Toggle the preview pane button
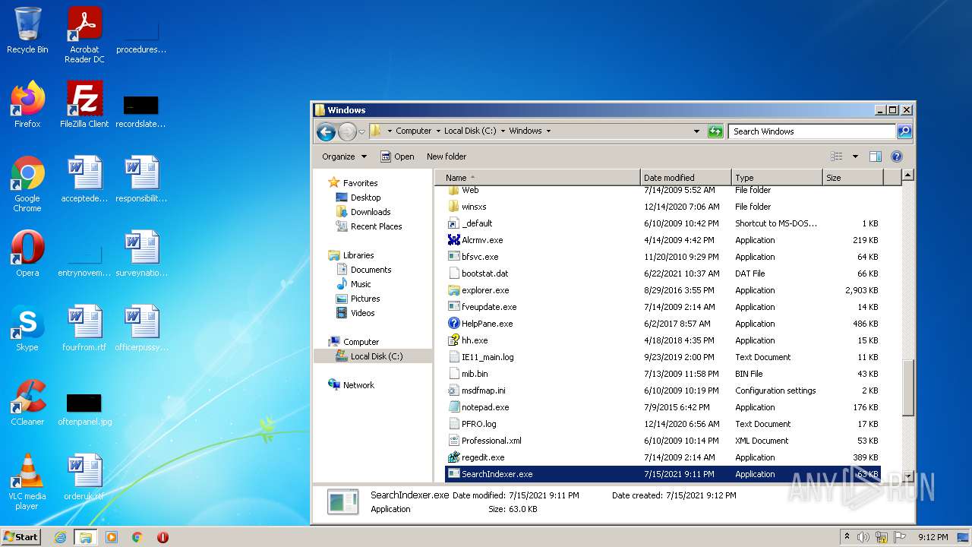 [x=875, y=157]
